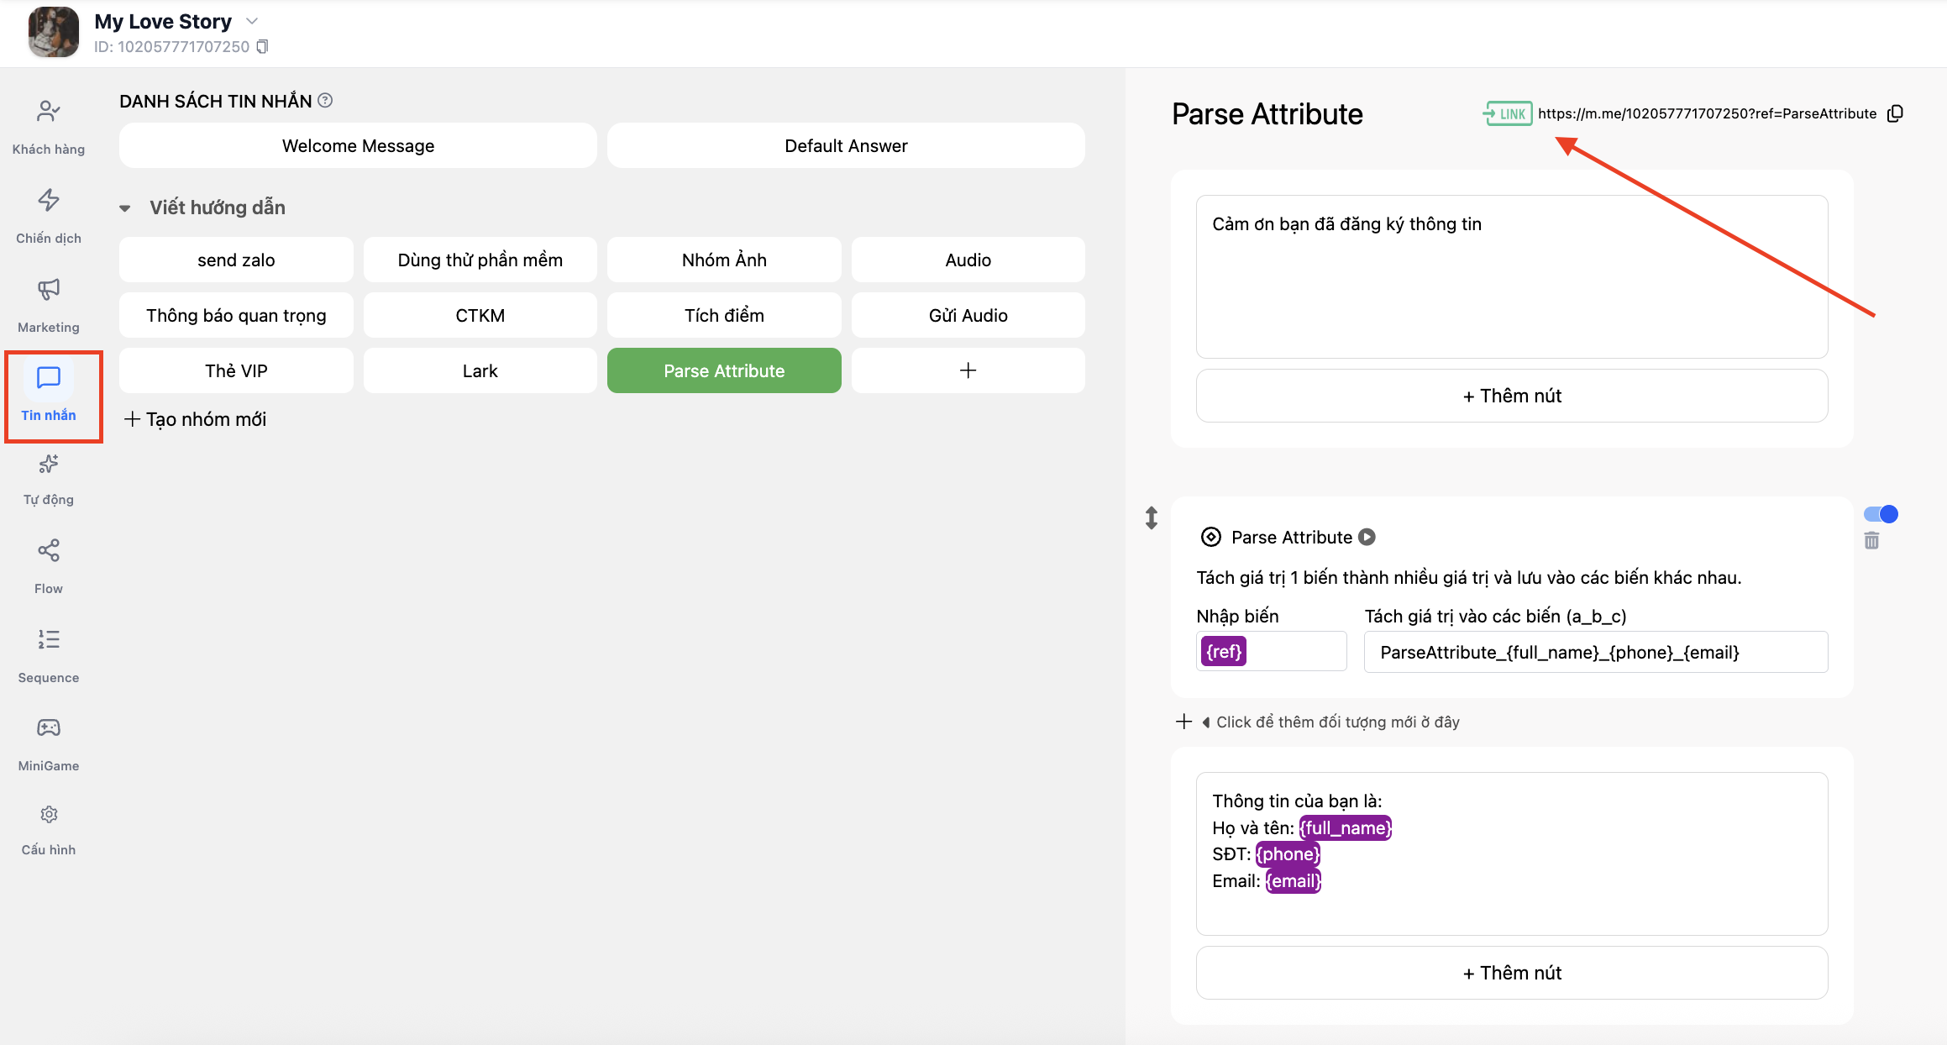Click the green LINK badge icon
The height and width of the screenshot is (1045, 1947).
click(x=1508, y=113)
